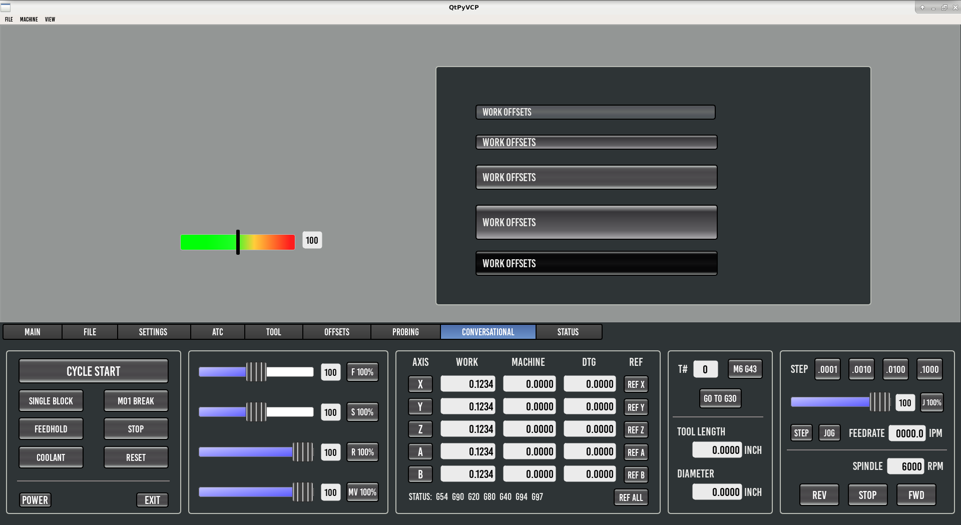Select .0001 step size

828,369
